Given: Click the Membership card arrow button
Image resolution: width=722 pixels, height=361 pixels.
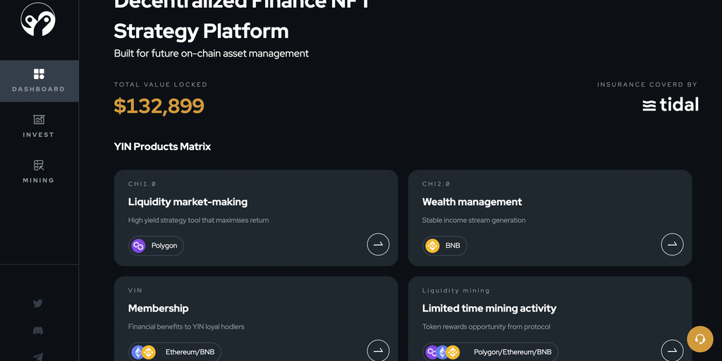Looking at the screenshot, I should coord(378,350).
